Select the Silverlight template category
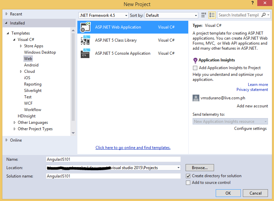 (x=33, y=91)
